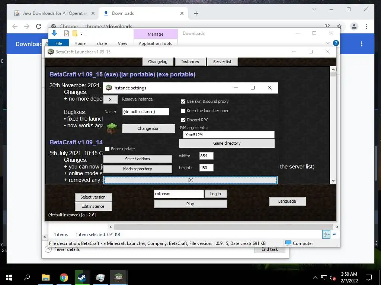Click the New folder quick access icon
The width and height of the screenshot is (381, 285).
75,33
